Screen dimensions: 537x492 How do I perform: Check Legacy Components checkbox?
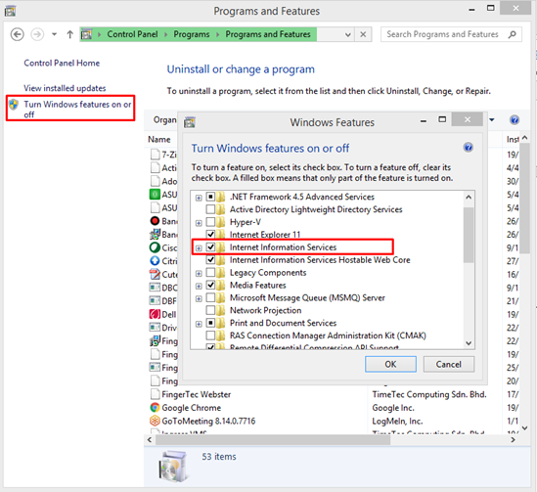[210, 273]
